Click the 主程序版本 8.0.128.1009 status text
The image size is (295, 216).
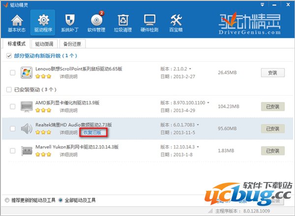(x=243, y=211)
